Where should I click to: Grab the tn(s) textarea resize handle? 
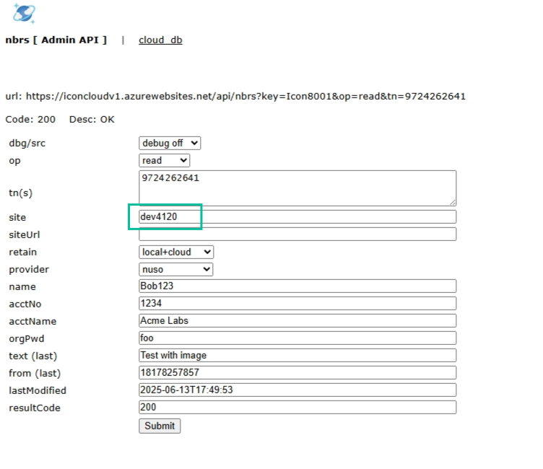(452, 202)
